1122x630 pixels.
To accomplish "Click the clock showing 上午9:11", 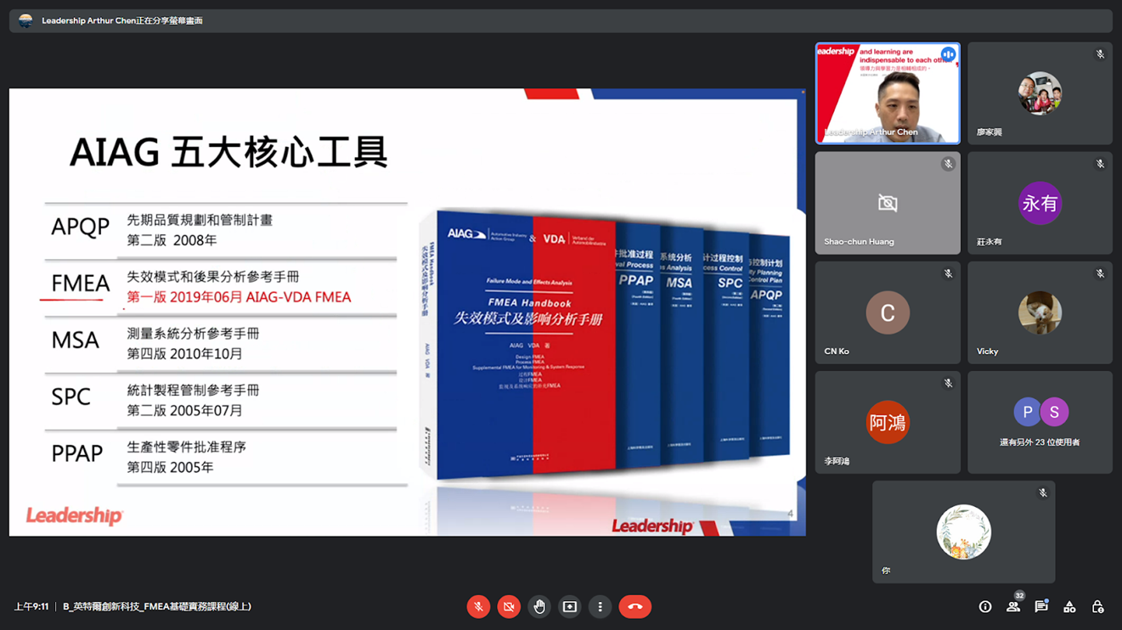I will [x=31, y=606].
